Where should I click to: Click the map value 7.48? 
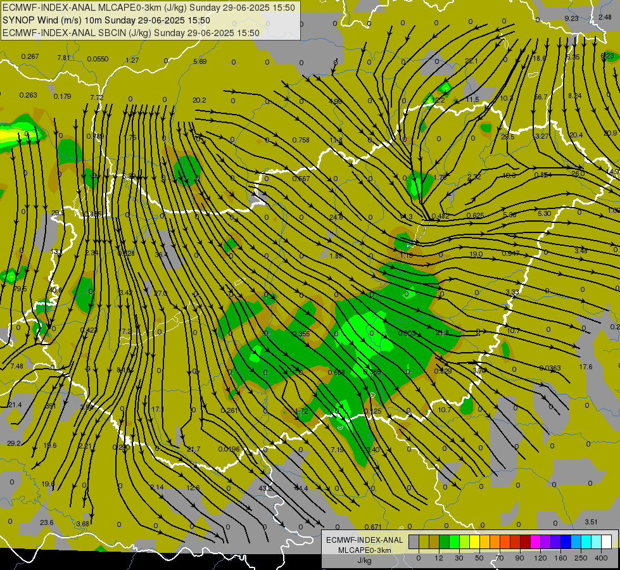pyautogui.click(x=16, y=366)
